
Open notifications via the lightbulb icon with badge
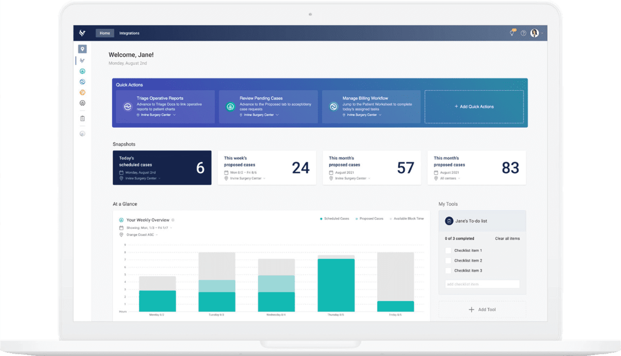click(512, 33)
